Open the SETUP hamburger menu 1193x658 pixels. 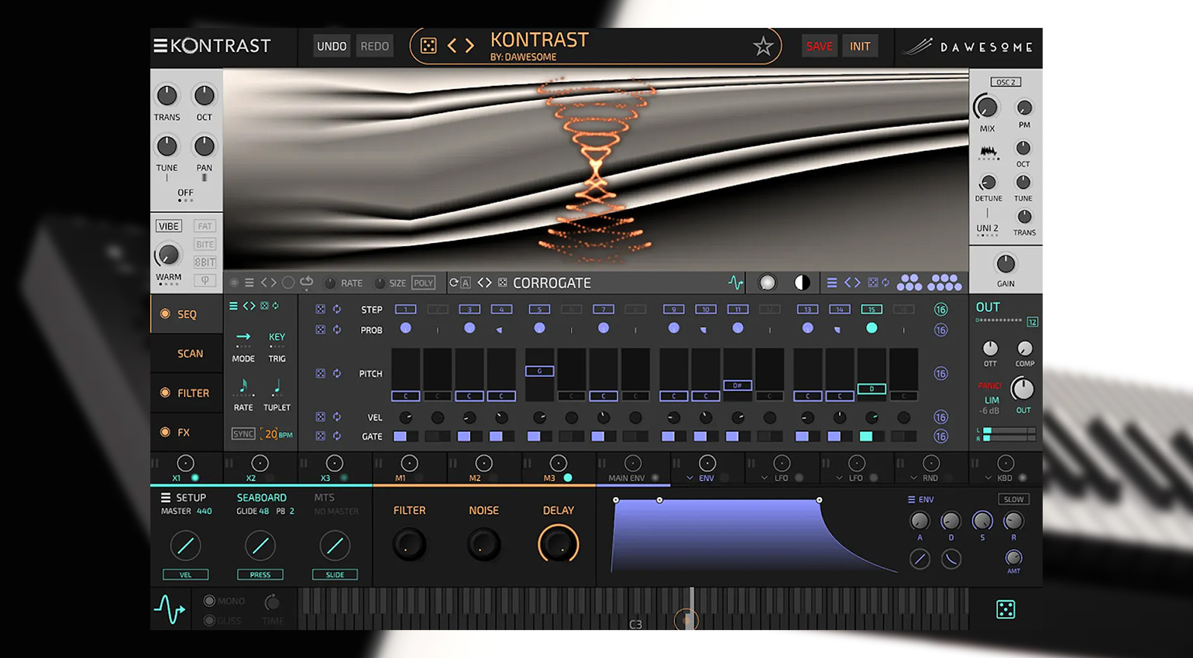165,498
